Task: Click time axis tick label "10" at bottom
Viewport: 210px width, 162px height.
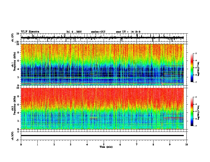Action: click(x=186, y=145)
